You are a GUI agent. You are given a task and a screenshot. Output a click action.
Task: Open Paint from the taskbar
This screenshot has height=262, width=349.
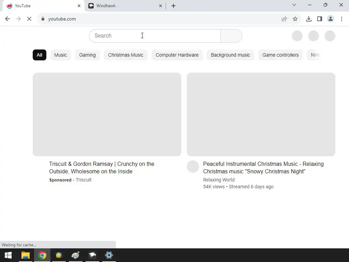click(x=75, y=255)
